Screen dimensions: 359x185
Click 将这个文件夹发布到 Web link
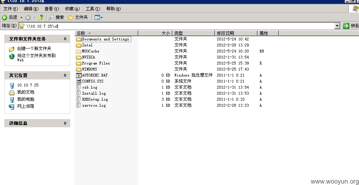[x=36, y=58]
